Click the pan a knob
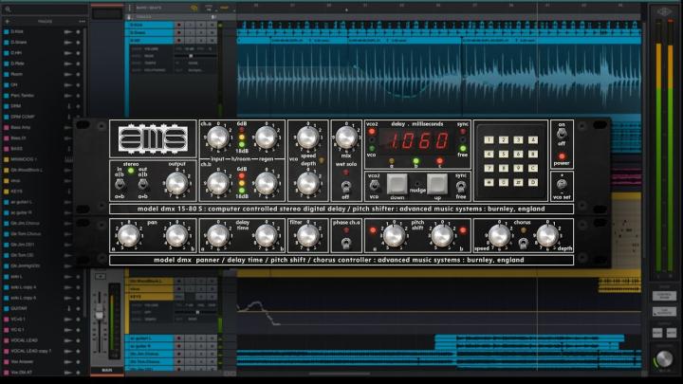The height and width of the screenshot is (384, 683). coord(128,235)
